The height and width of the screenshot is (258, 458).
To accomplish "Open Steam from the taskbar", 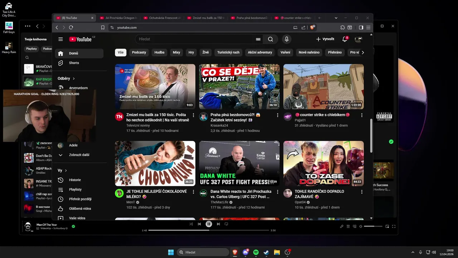I will [x=266, y=252].
